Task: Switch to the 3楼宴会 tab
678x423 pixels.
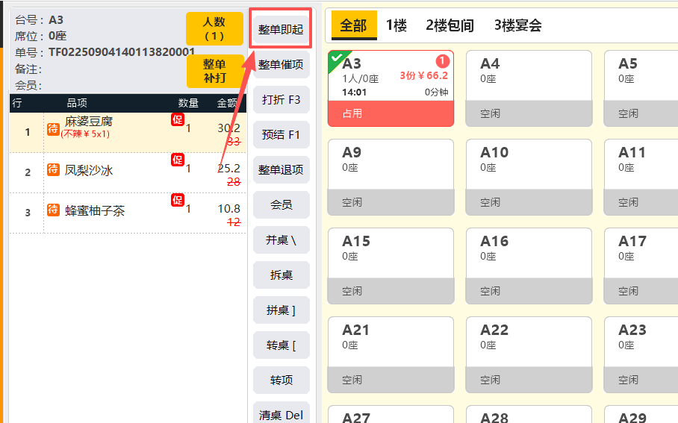Action: pos(517,25)
